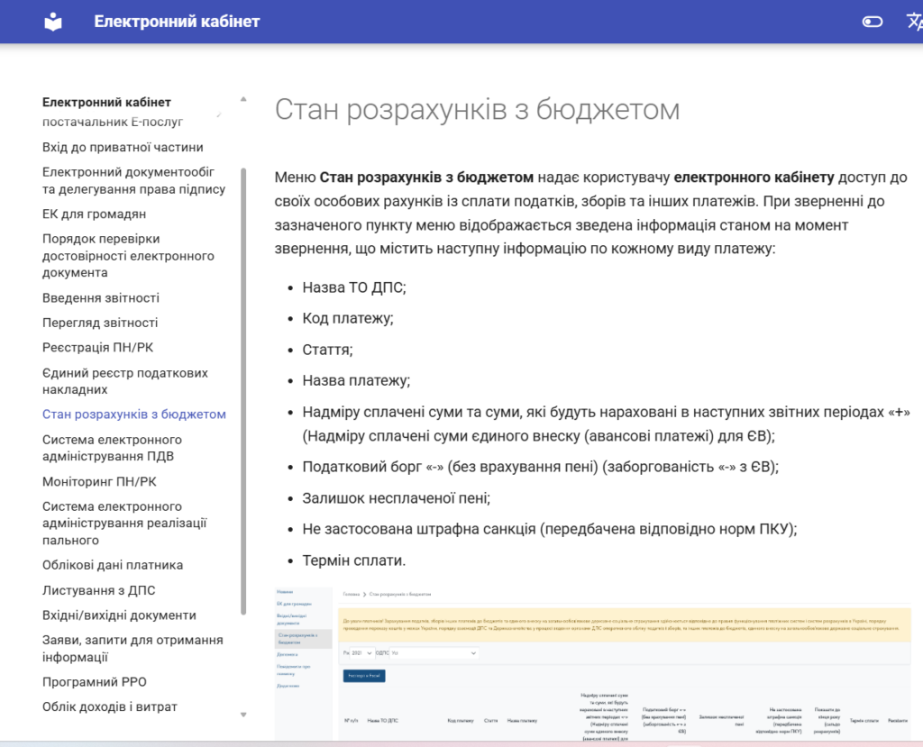The width and height of the screenshot is (923, 747).
Task: Open Листування з ДПС page
Action: tap(98, 591)
